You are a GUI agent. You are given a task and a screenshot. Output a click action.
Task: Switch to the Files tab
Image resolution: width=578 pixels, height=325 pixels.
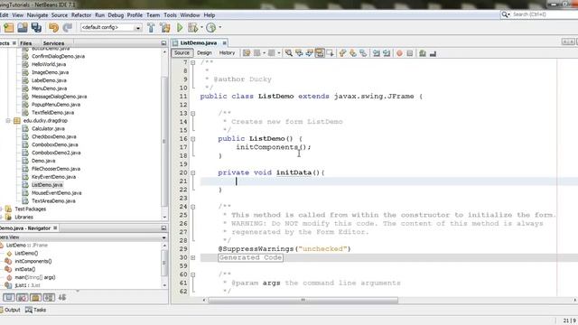click(26, 43)
